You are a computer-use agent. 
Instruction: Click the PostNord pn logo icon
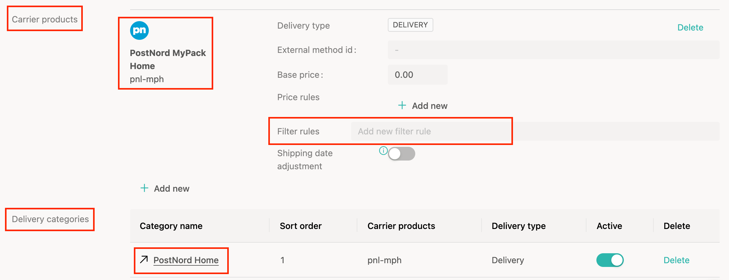[139, 30]
